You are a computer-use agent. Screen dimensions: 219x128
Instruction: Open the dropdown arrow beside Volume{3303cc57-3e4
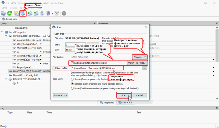[x=41, y=40]
